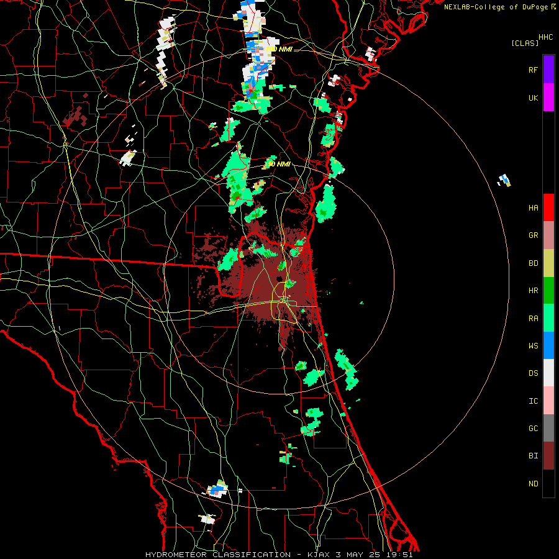Click the 'RF' legend label
The height and width of the screenshot is (559, 559).
click(x=533, y=70)
